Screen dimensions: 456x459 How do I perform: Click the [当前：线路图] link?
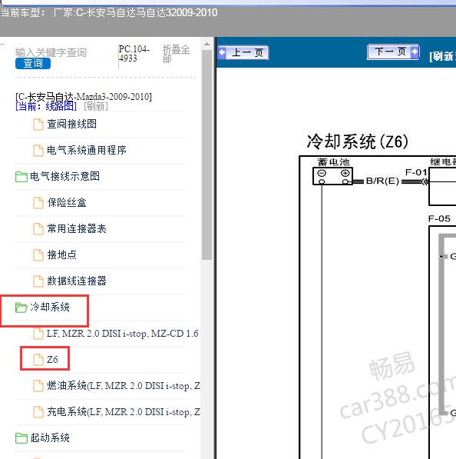46,106
